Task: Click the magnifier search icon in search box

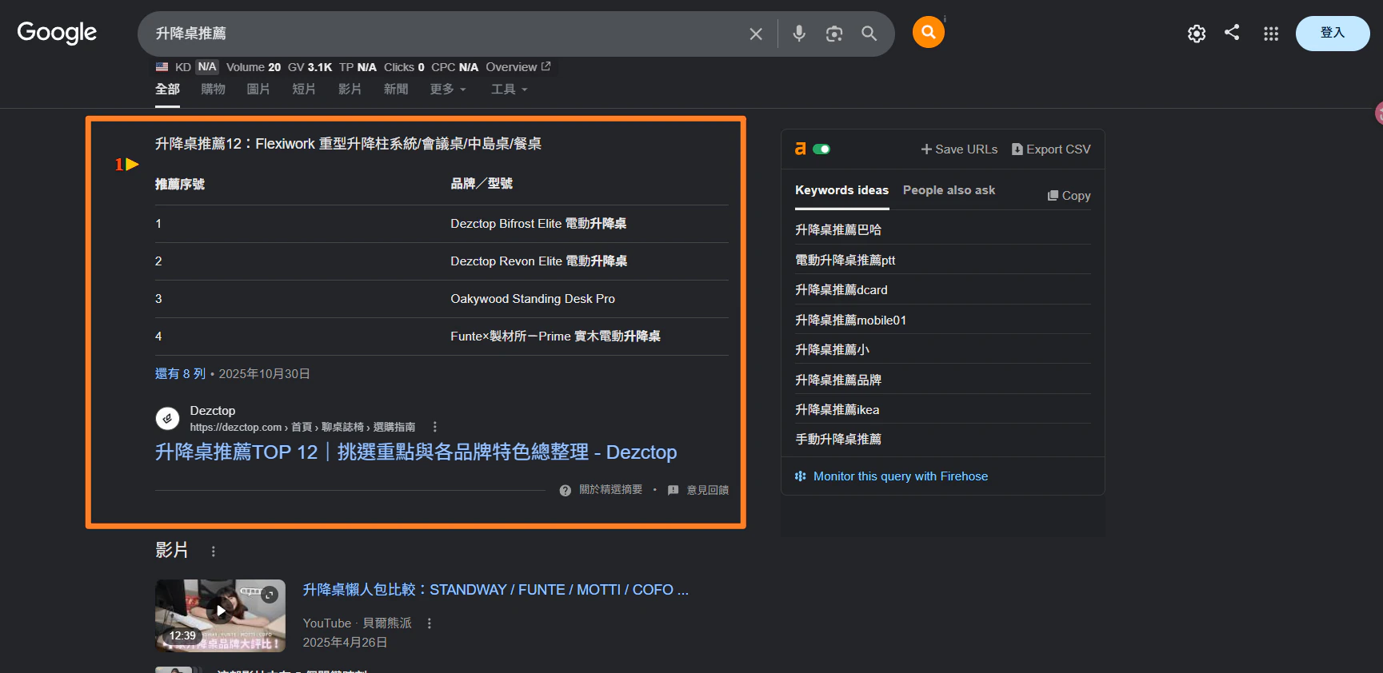Action: click(869, 34)
